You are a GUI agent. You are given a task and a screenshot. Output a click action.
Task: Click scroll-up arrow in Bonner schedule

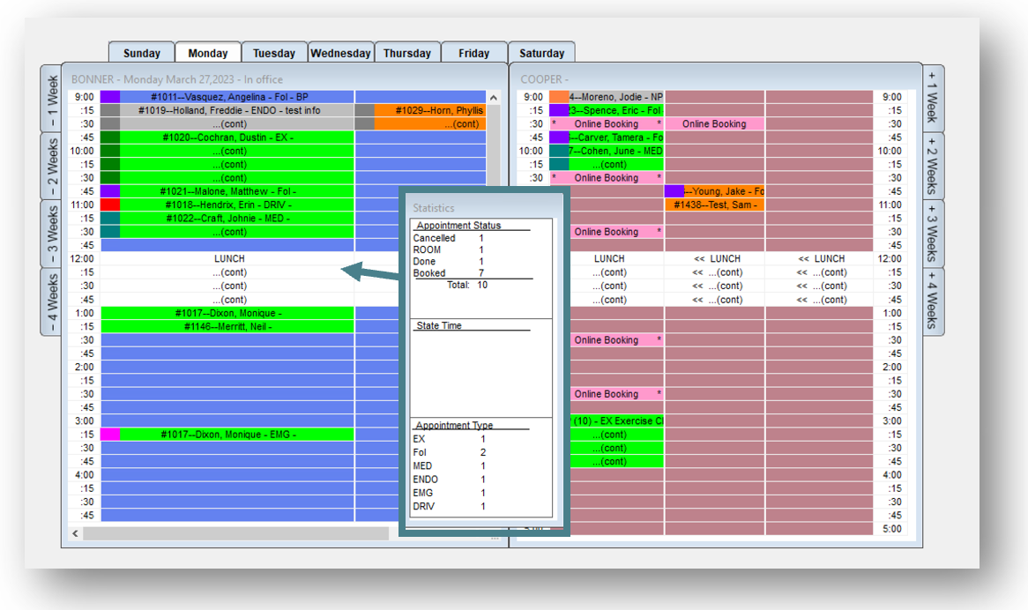(x=494, y=98)
